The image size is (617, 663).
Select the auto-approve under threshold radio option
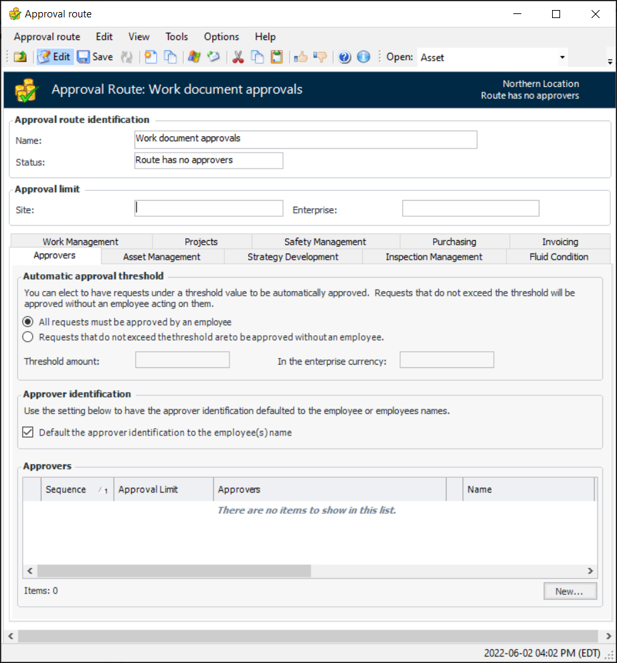(x=28, y=337)
